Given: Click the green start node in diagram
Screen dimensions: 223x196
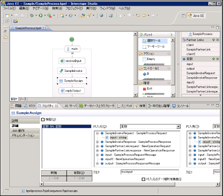Looking at the screenshot, I should pyautogui.click(x=72, y=39).
